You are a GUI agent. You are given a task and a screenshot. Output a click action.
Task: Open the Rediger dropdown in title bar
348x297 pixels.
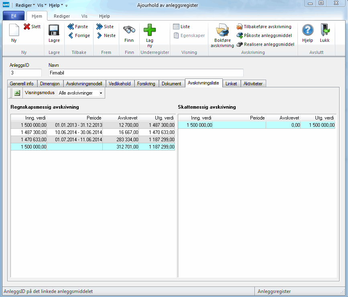(x=25, y=5)
